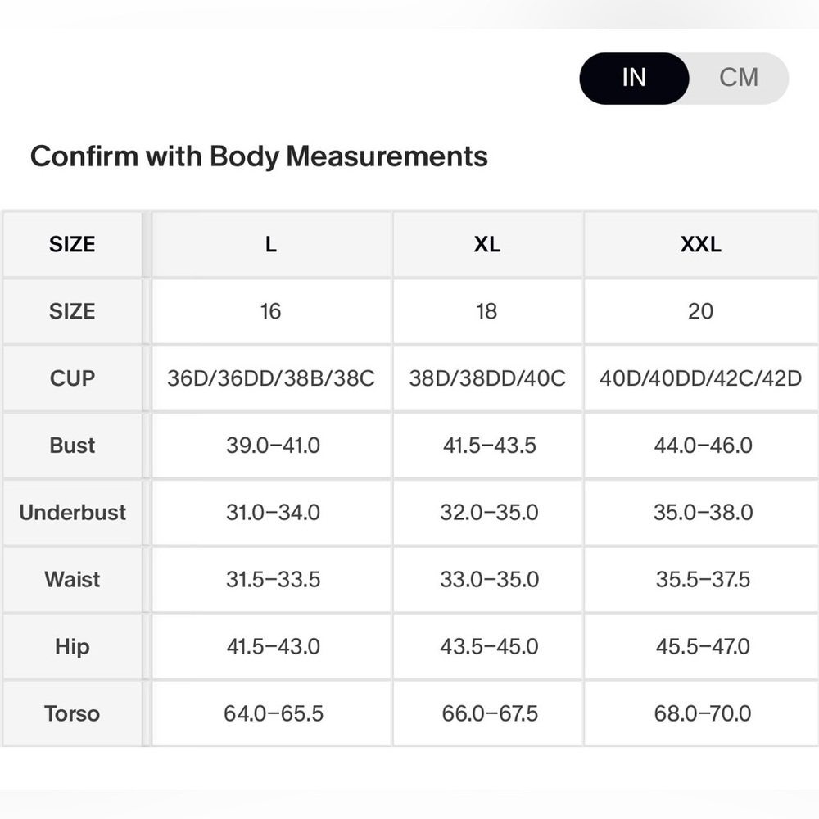
Task: Click the numeric size 18 cell
Action: coord(487,311)
